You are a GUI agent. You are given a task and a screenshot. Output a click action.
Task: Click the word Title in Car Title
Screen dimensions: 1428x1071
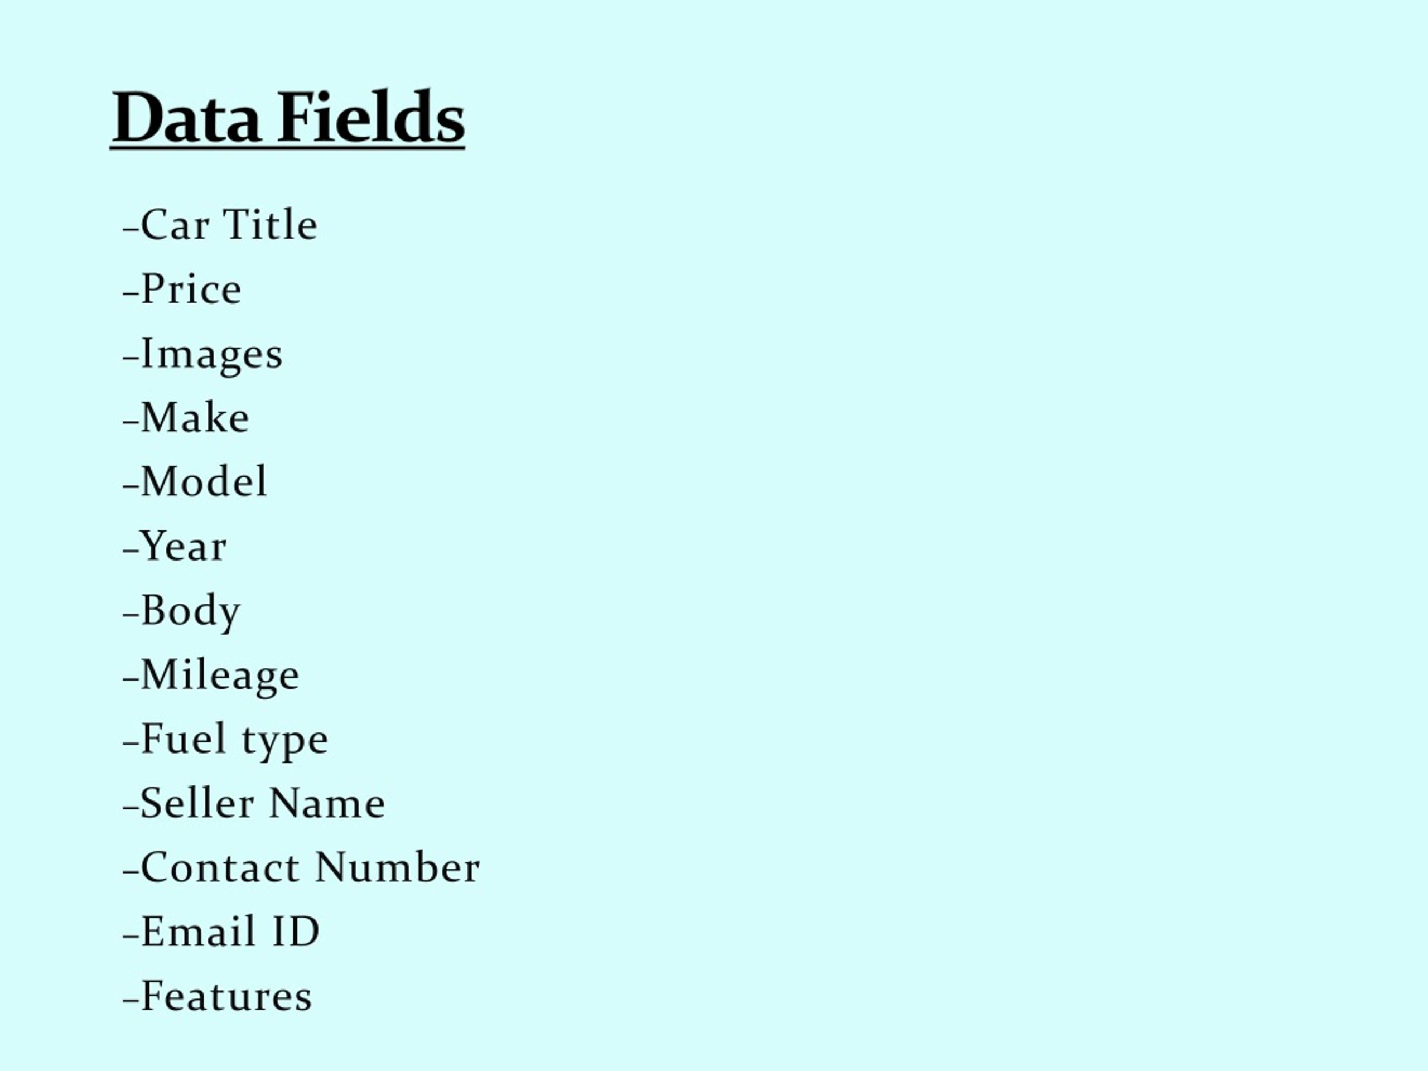[270, 225]
